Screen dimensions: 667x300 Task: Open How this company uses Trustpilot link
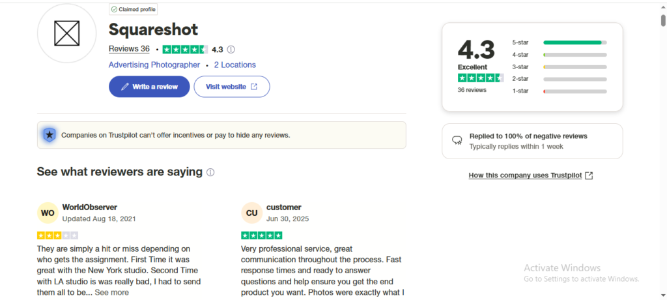(526, 175)
